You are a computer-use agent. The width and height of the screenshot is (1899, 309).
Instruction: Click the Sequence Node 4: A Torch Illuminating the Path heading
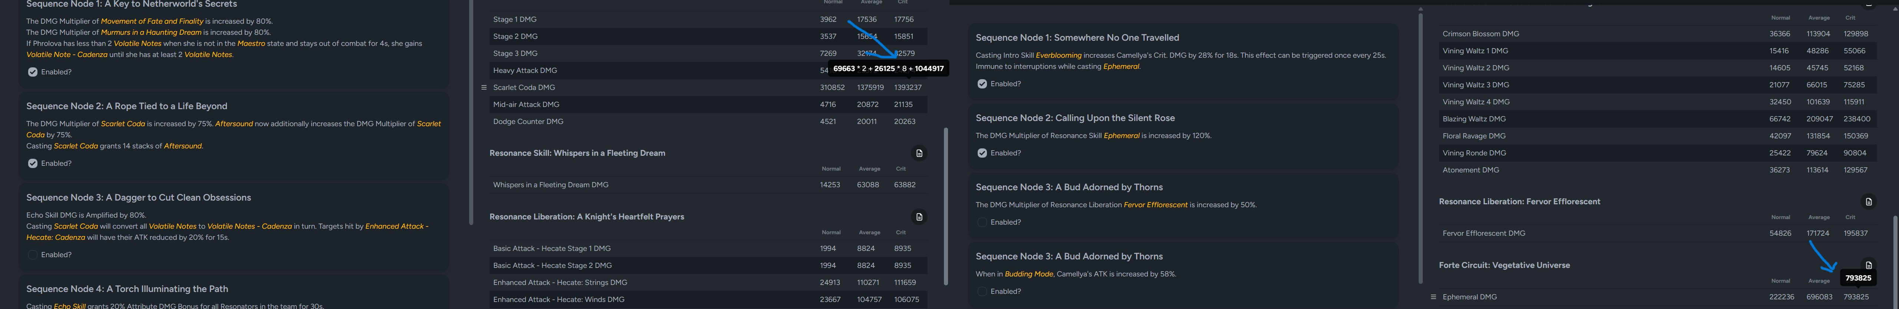pos(128,289)
